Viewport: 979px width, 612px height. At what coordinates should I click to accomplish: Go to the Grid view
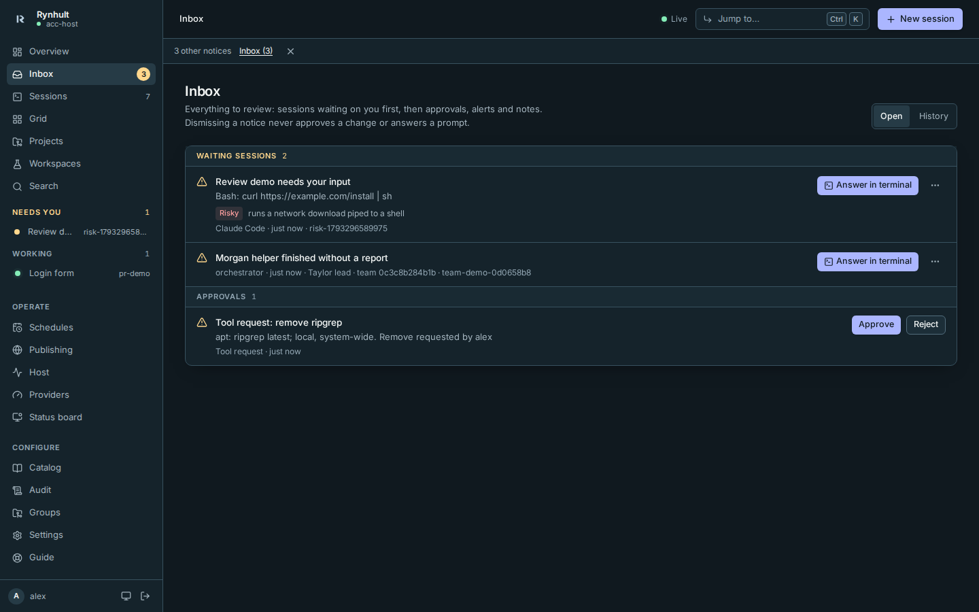pos(81,119)
